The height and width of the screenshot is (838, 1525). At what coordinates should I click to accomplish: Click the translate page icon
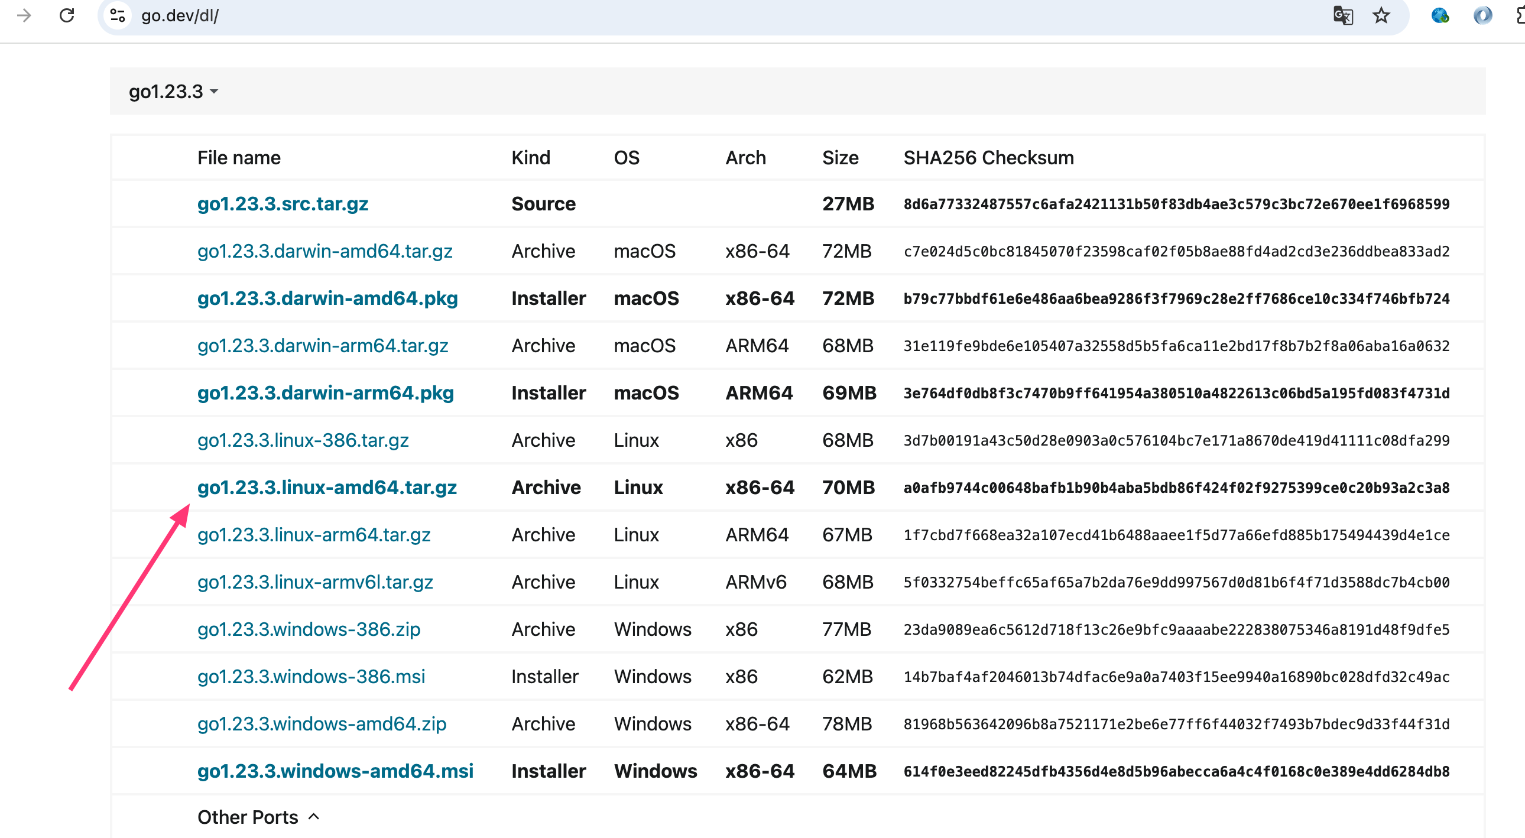pyautogui.click(x=1343, y=15)
